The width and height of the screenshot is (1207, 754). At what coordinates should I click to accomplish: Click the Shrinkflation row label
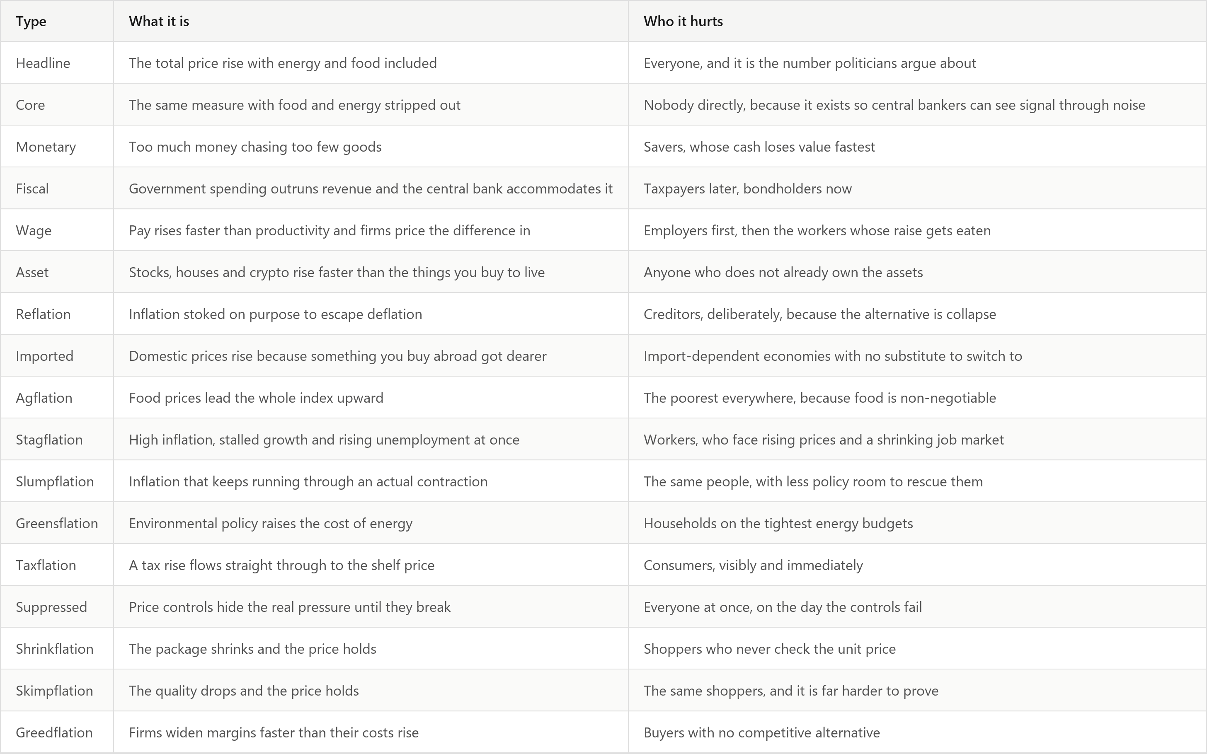54,649
